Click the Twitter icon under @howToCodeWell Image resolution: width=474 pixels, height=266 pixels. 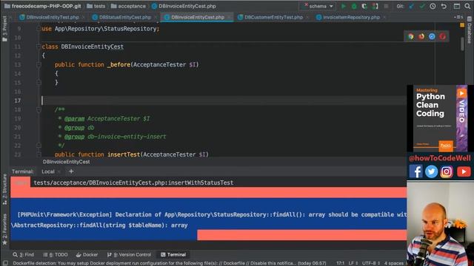pyautogui.click(x=431, y=171)
